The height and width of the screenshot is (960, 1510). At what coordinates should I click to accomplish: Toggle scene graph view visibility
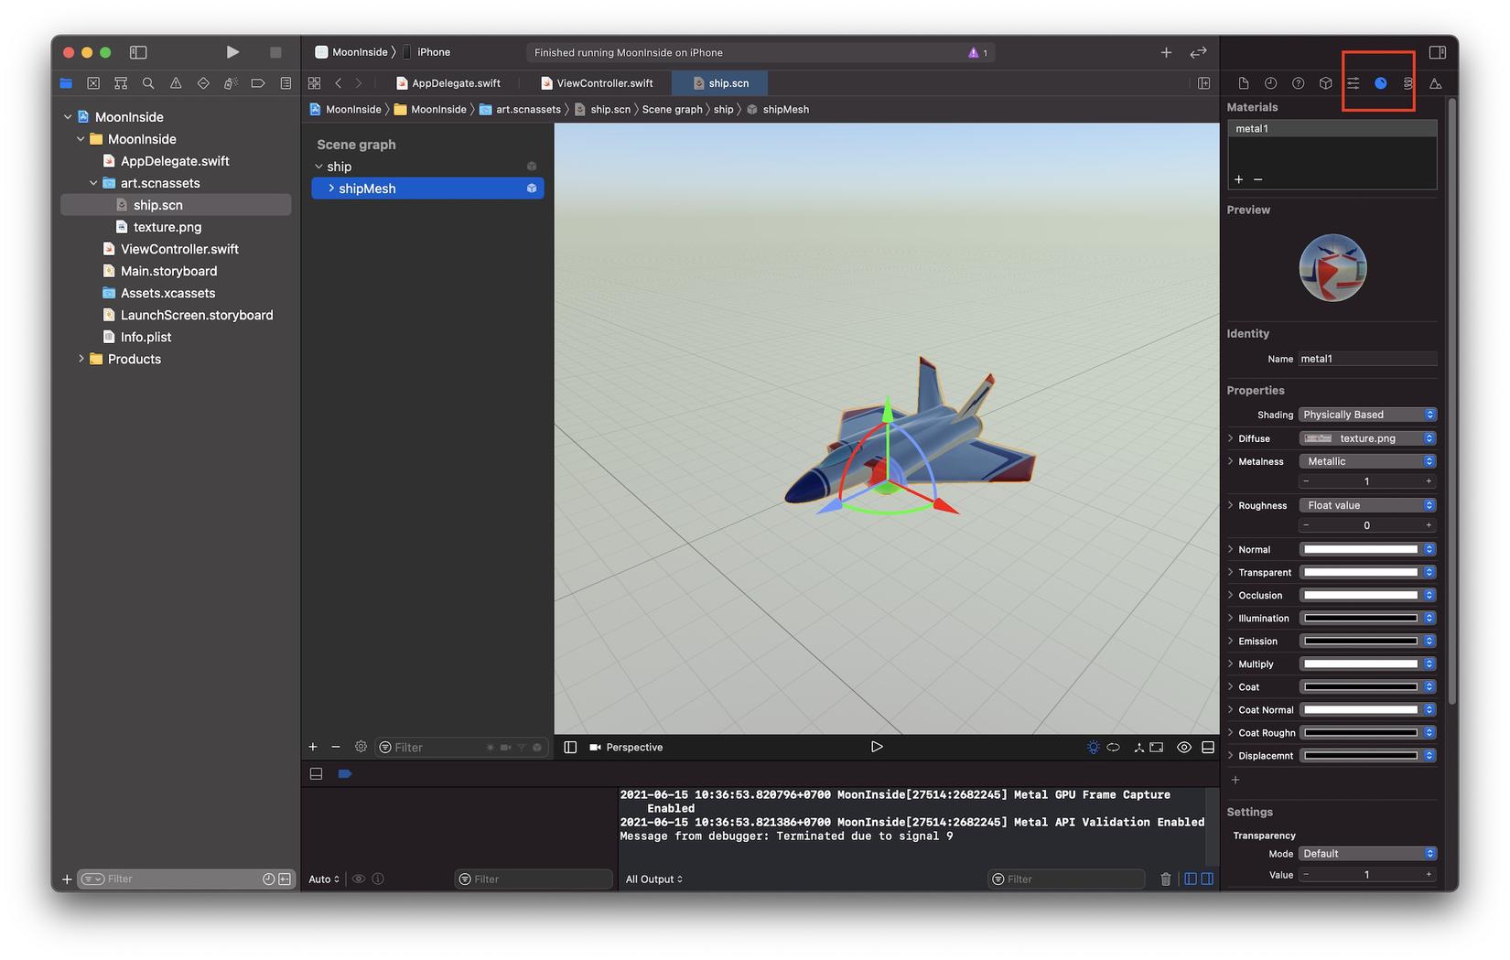(570, 747)
